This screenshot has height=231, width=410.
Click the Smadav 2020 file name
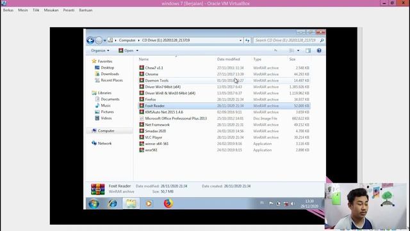(156, 131)
